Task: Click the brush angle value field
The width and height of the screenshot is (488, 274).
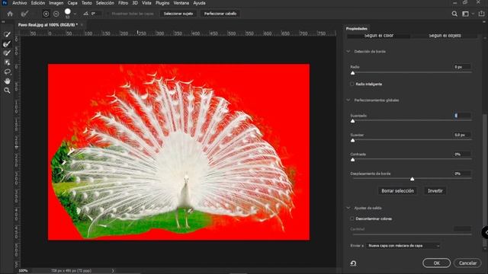Action: click(x=96, y=14)
